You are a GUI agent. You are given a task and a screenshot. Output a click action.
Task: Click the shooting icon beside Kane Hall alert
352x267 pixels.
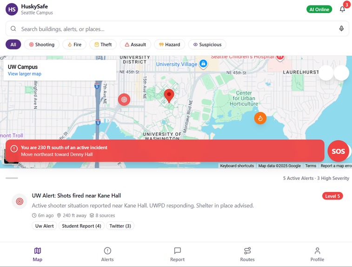[20, 201]
